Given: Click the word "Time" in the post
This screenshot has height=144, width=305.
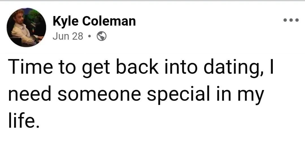Looking at the screenshot, I should coord(30,66).
